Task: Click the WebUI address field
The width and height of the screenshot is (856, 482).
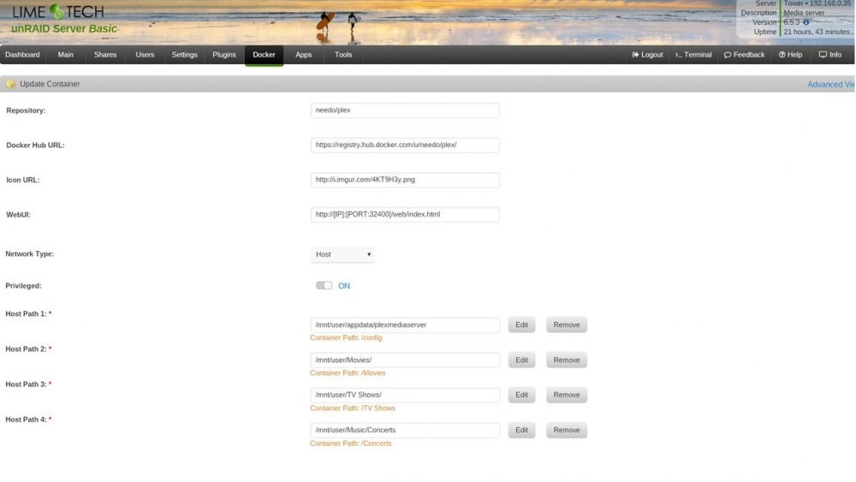Action: tap(405, 215)
